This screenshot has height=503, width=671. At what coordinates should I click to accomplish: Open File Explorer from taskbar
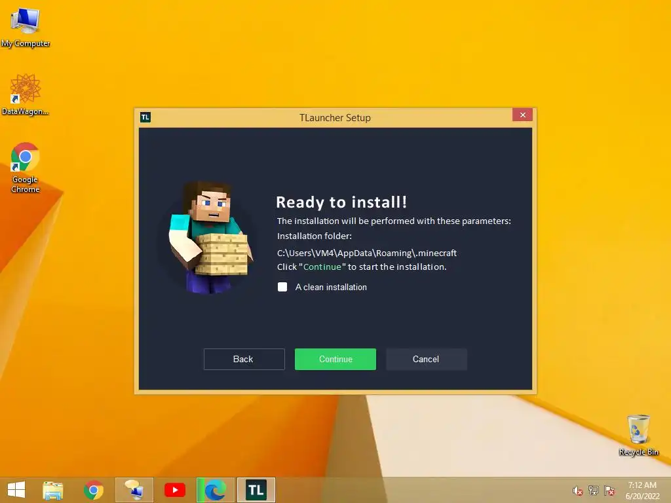coord(53,490)
